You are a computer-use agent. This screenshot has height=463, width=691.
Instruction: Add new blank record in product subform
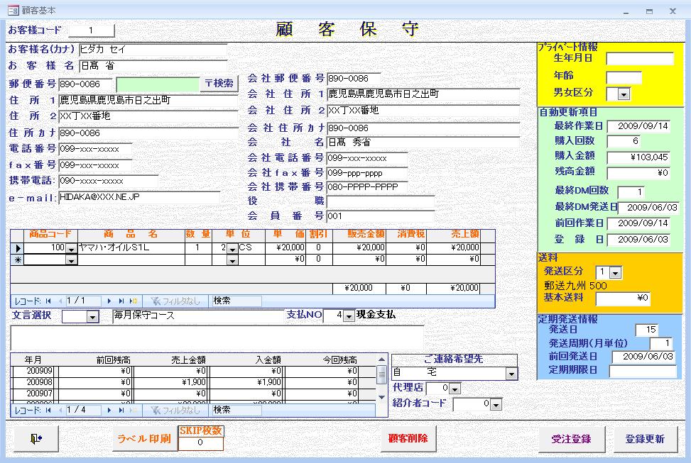[x=133, y=301]
